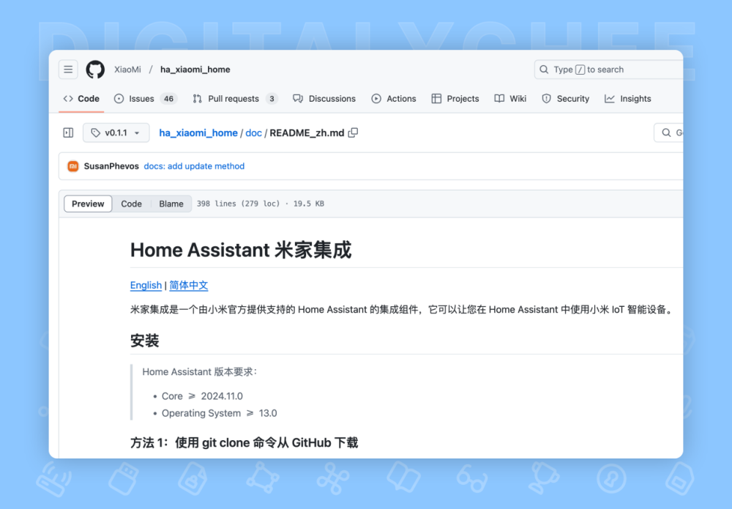Click the Insights graph icon
Image resolution: width=732 pixels, height=509 pixels.
(x=610, y=99)
